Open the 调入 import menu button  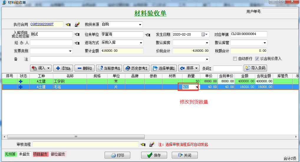click(x=41, y=68)
